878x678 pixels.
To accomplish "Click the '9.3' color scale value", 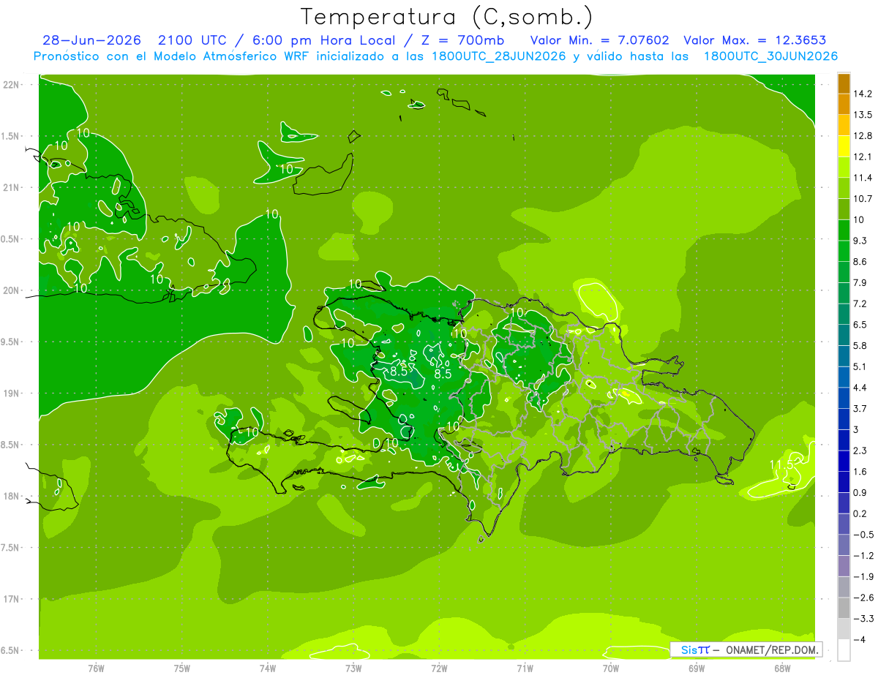I will click(860, 241).
